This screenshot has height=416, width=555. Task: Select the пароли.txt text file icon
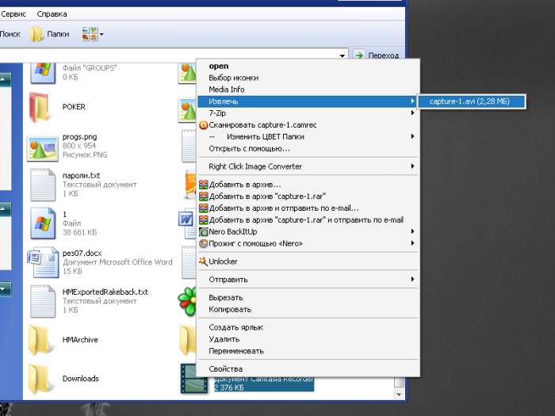point(43,185)
